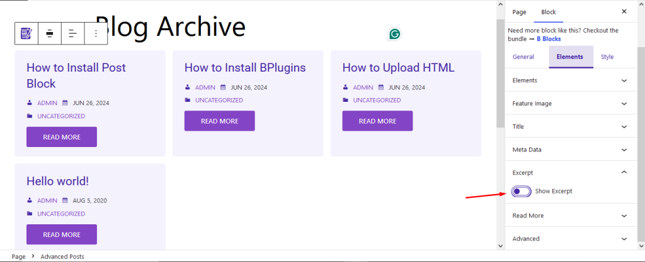Image resolution: width=645 pixels, height=262 pixels.
Task: Click the block alignment toolbar icon
Action: pos(50,33)
